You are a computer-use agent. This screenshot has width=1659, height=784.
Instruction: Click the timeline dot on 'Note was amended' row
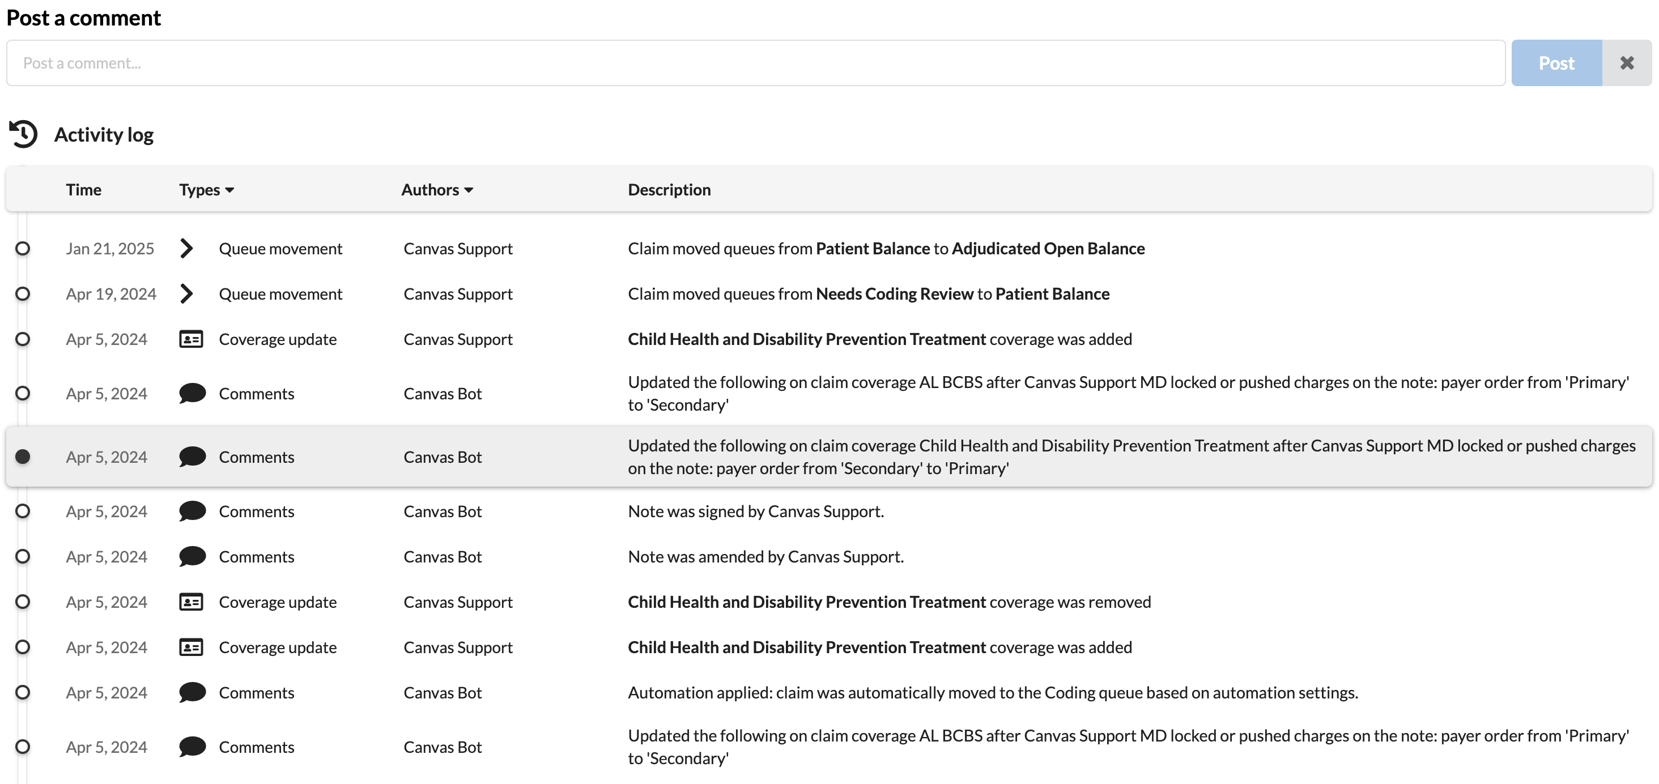23,557
